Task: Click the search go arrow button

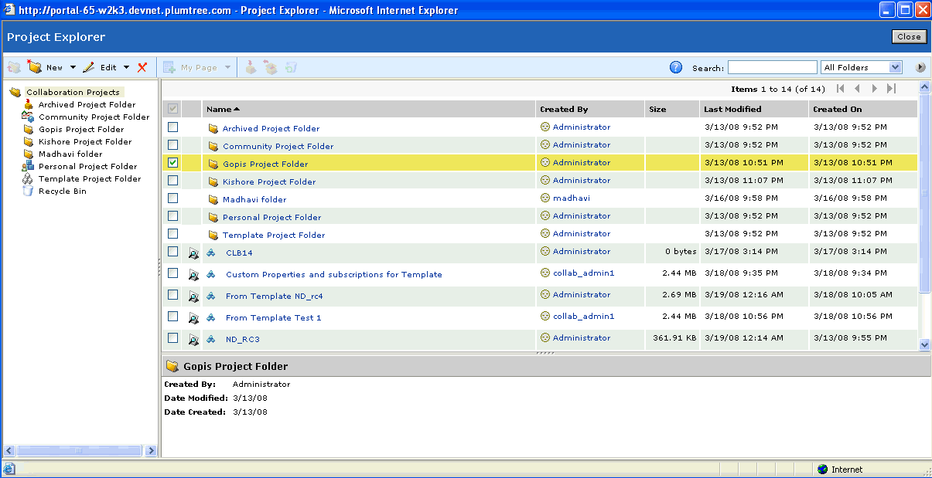Action: point(920,67)
